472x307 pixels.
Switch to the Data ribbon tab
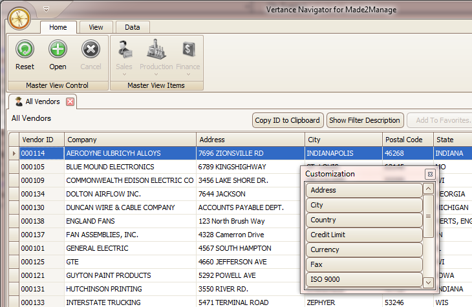132,27
